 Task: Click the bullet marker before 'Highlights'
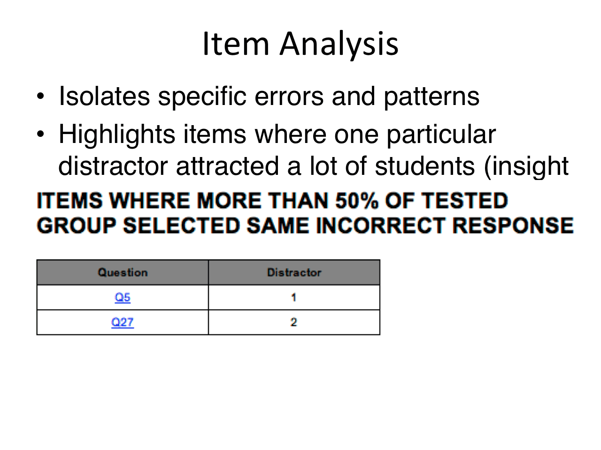(x=41, y=135)
